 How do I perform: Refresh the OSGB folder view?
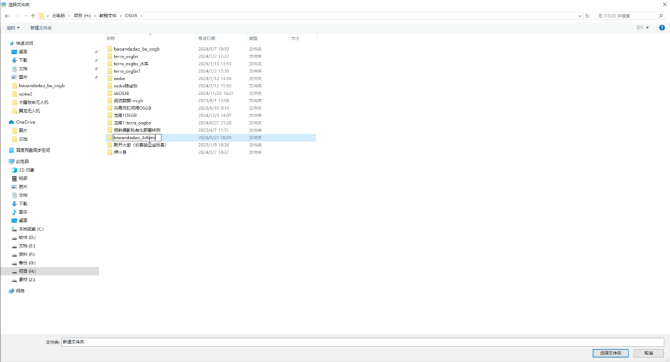[x=587, y=15]
